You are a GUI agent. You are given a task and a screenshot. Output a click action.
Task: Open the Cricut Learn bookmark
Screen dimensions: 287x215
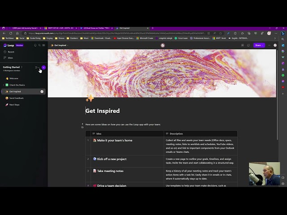[x=181, y=38]
